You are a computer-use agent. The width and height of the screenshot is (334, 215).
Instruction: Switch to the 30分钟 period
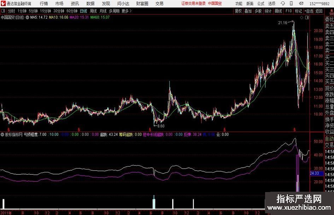59,11
